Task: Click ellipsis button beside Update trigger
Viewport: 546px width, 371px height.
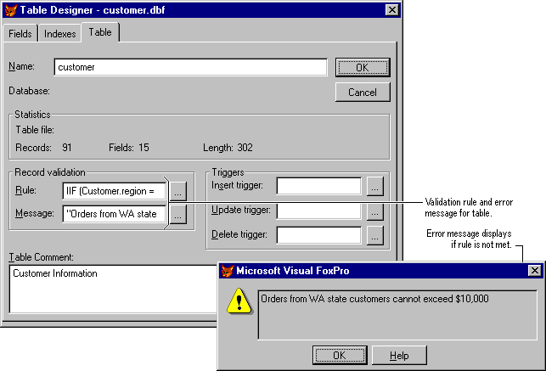Action: (x=375, y=211)
